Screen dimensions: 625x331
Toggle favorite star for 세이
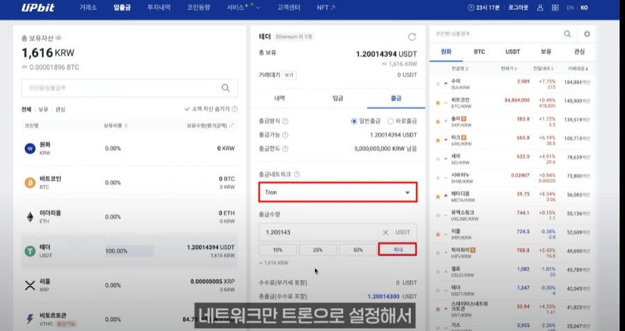(x=438, y=159)
